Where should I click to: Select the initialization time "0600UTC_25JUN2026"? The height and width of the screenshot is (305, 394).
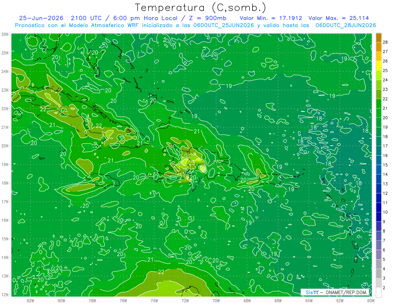(224, 25)
